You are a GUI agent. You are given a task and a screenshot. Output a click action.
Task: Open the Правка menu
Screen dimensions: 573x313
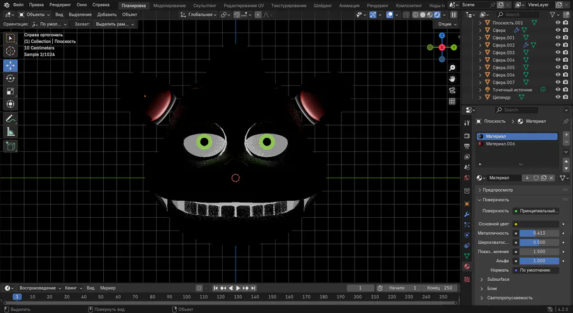coord(36,5)
